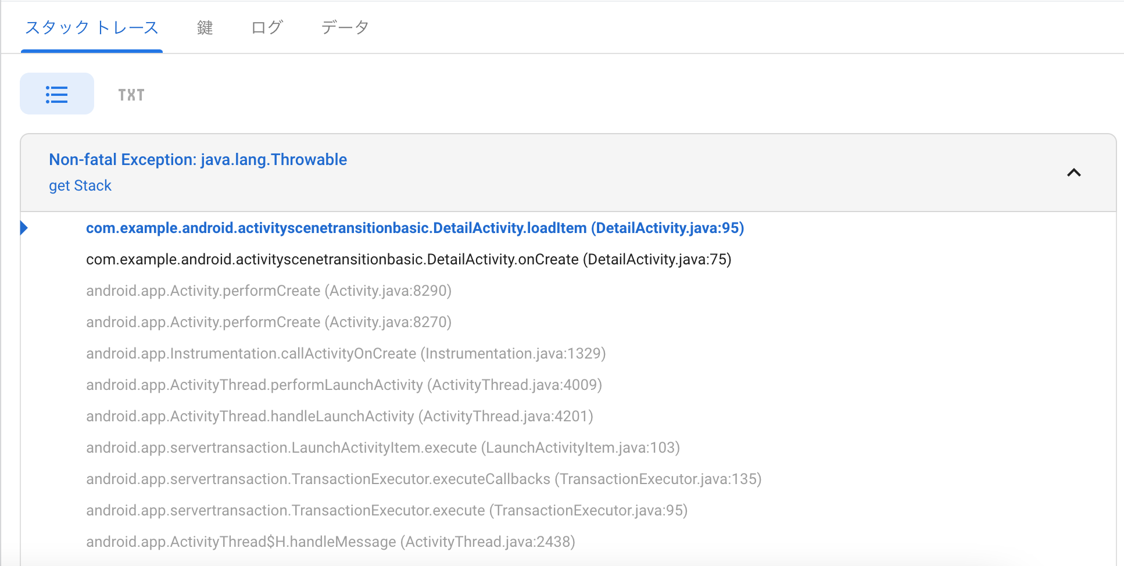Screen dimensions: 1124x566
Task: Select the ActivityThread.performLaunchActivity frame
Action: (344, 385)
